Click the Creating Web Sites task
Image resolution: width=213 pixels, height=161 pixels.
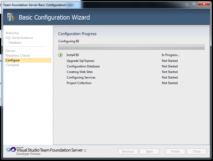(80, 72)
